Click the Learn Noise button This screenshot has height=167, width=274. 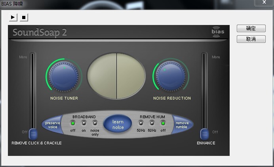pos(118,124)
